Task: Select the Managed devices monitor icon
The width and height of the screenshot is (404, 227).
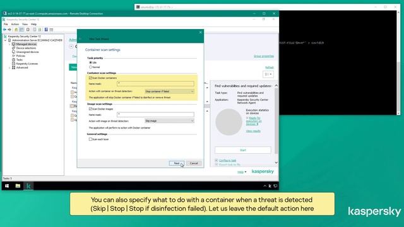Action: coord(14,44)
